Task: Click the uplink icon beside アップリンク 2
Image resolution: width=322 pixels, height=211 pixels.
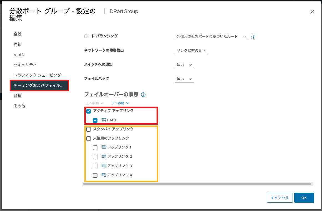Action: (x=103, y=157)
